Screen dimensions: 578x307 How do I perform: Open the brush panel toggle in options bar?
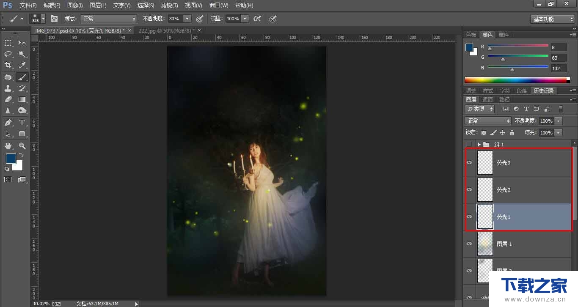click(54, 19)
